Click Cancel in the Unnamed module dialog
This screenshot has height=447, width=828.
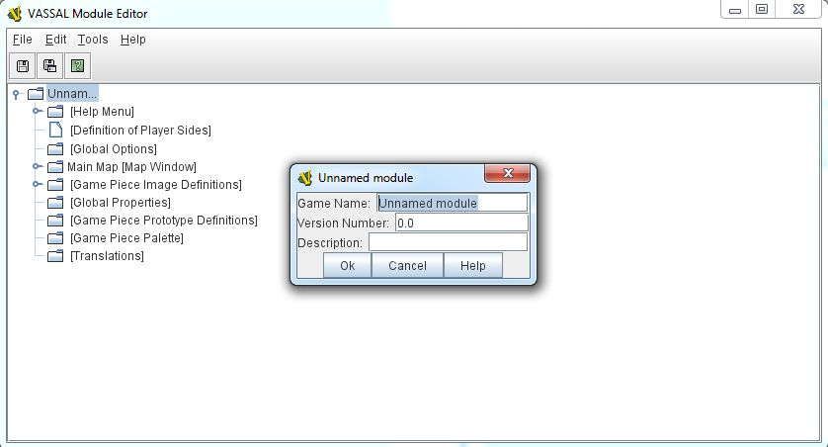(x=407, y=265)
